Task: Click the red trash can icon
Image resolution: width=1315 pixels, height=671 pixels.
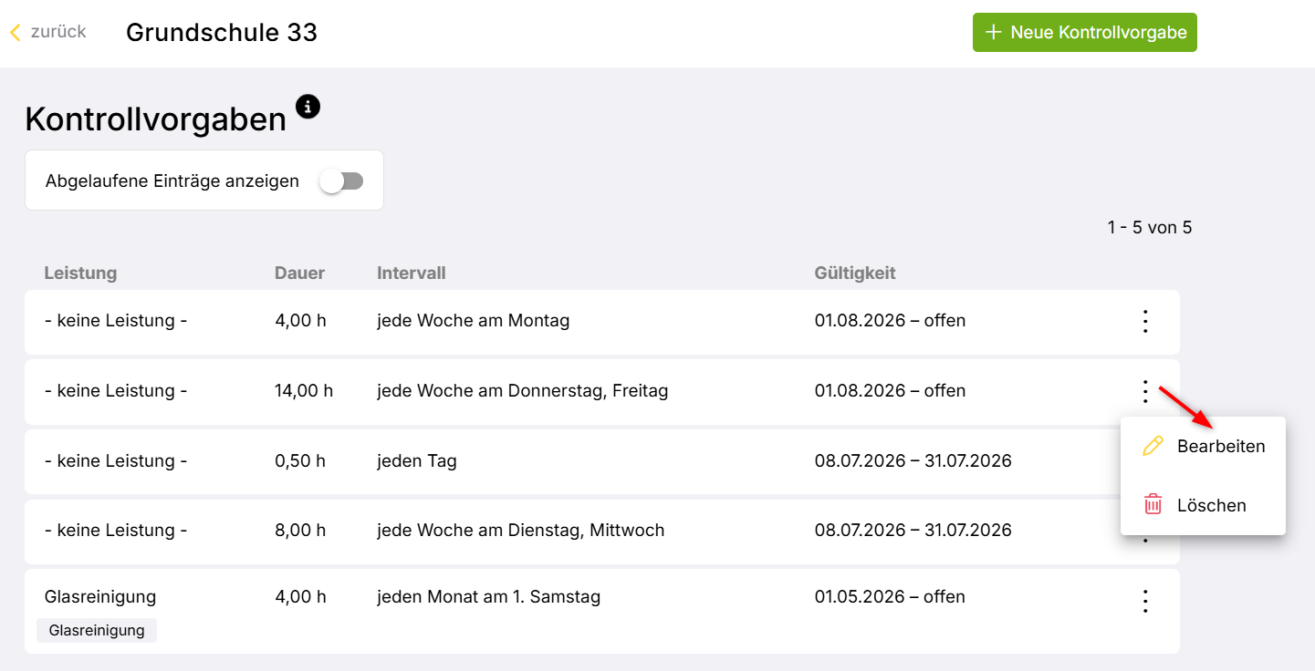Action: click(x=1153, y=504)
